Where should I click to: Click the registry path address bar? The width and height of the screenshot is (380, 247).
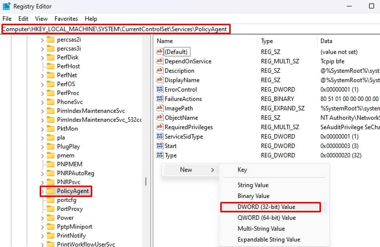(190, 29)
